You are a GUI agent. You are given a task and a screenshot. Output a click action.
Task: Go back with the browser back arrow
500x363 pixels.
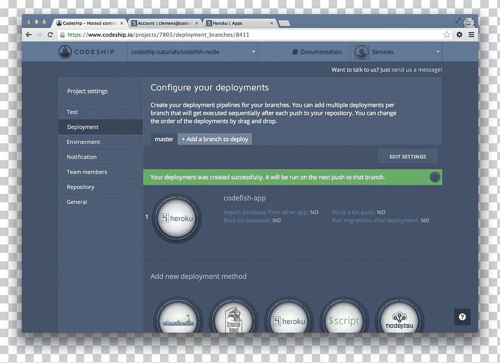click(29, 35)
